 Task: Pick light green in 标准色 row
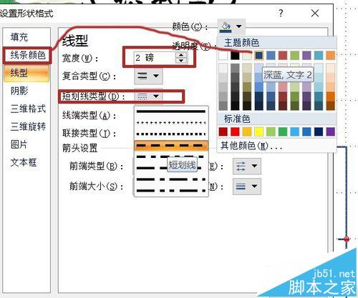271,131
